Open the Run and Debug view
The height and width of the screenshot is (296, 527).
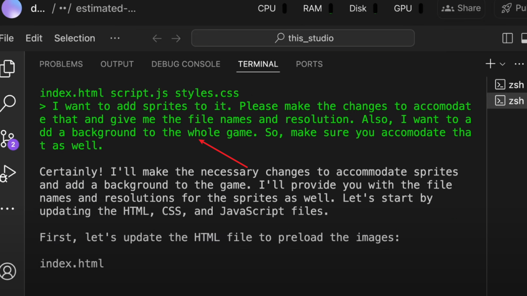[x=8, y=173]
